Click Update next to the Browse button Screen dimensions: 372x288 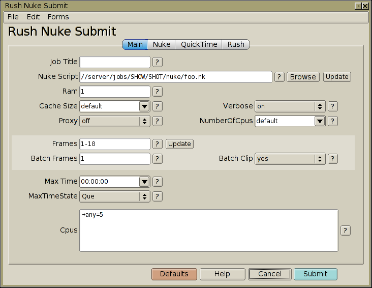click(337, 77)
